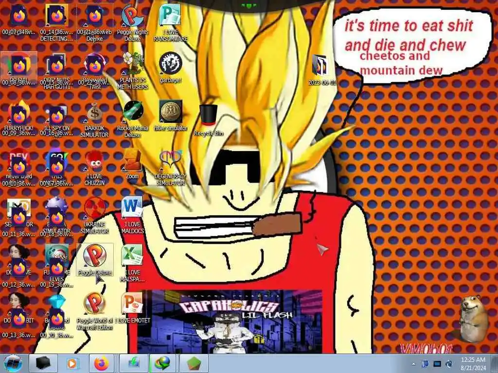Open Internet Download Manager taskbar button
Screen dimensions: 498x373
coord(162,363)
